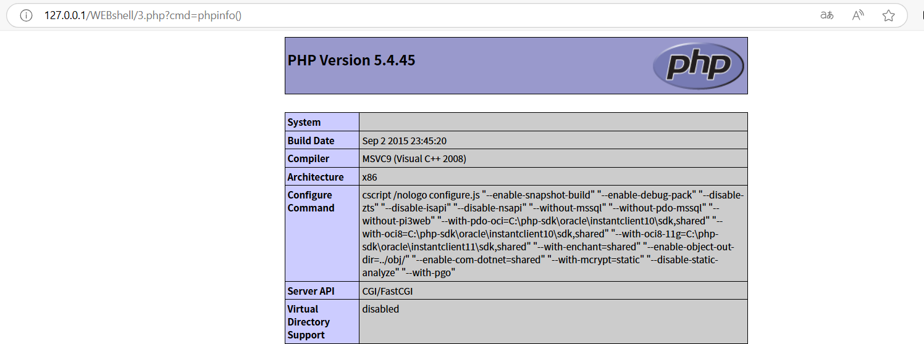This screenshot has width=924, height=344.
Task: Click the site information icon in address bar
Action: [x=26, y=15]
